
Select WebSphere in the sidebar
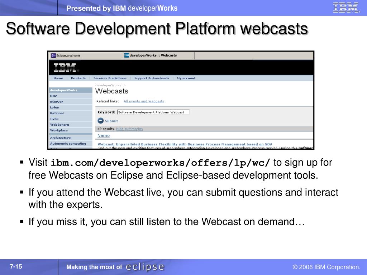coord(71,125)
